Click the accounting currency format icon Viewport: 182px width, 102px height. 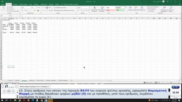click(x=78, y=10)
